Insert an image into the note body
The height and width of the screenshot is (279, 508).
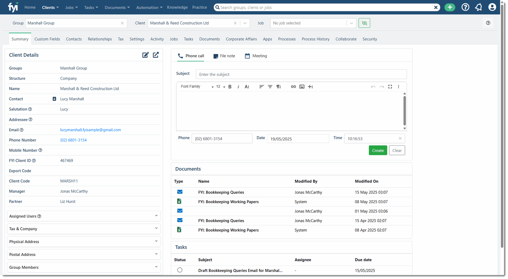[302, 87]
